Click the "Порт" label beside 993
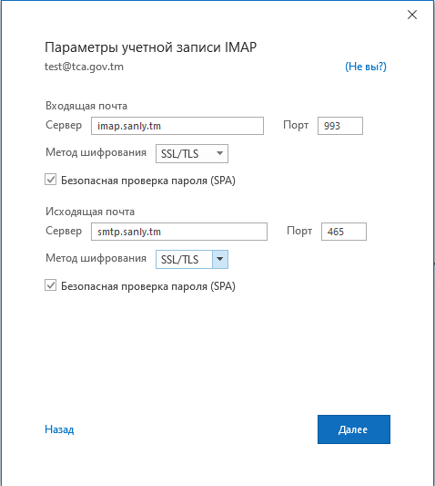 [296, 125]
